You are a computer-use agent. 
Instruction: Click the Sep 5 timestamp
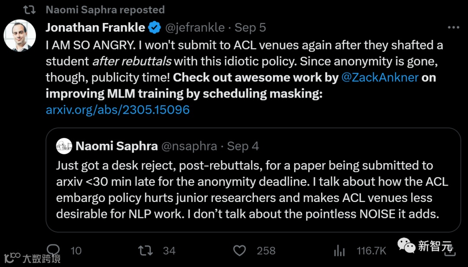click(x=250, y=28)
